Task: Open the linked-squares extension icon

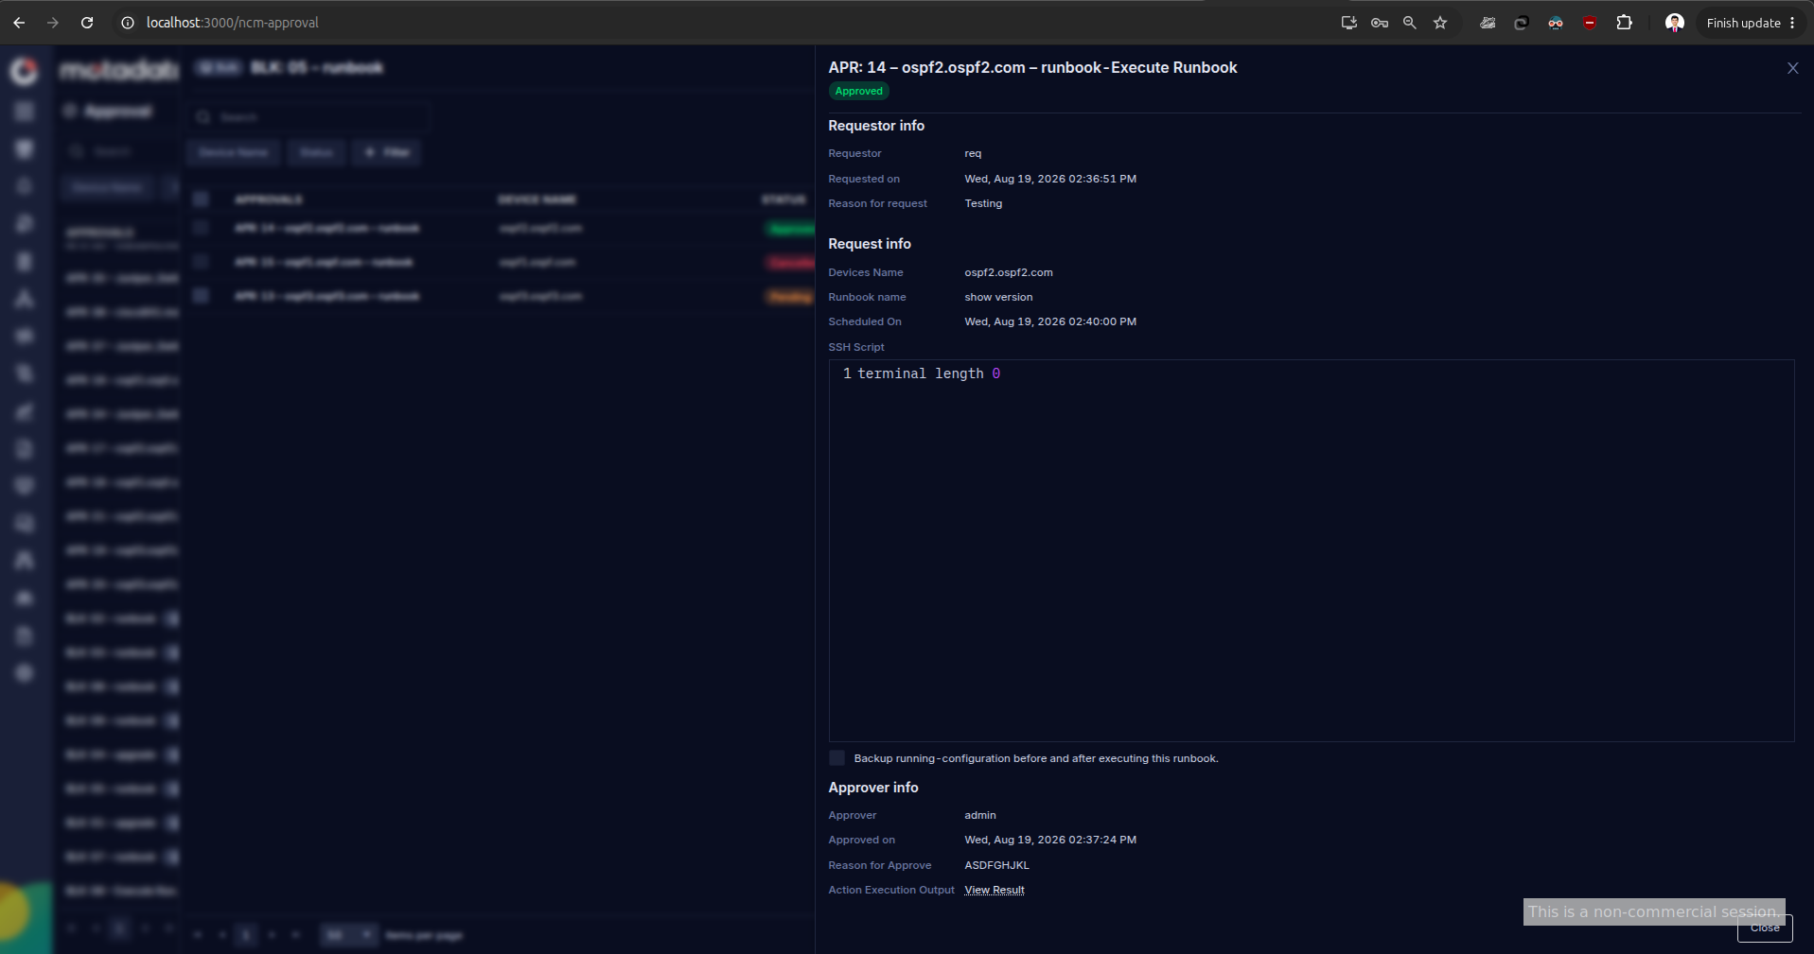Action: (1522, 23)
